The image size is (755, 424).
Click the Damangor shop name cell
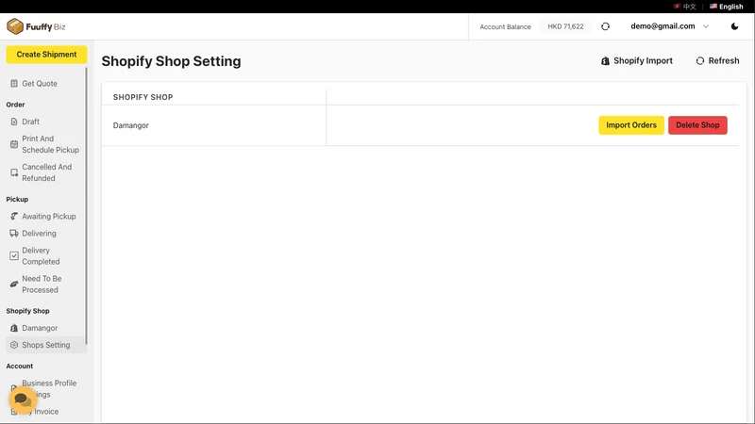[214, 125]
